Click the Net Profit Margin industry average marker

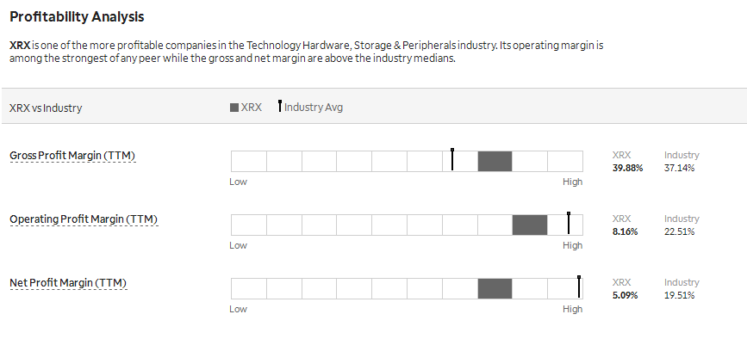[x=579, y=287]
